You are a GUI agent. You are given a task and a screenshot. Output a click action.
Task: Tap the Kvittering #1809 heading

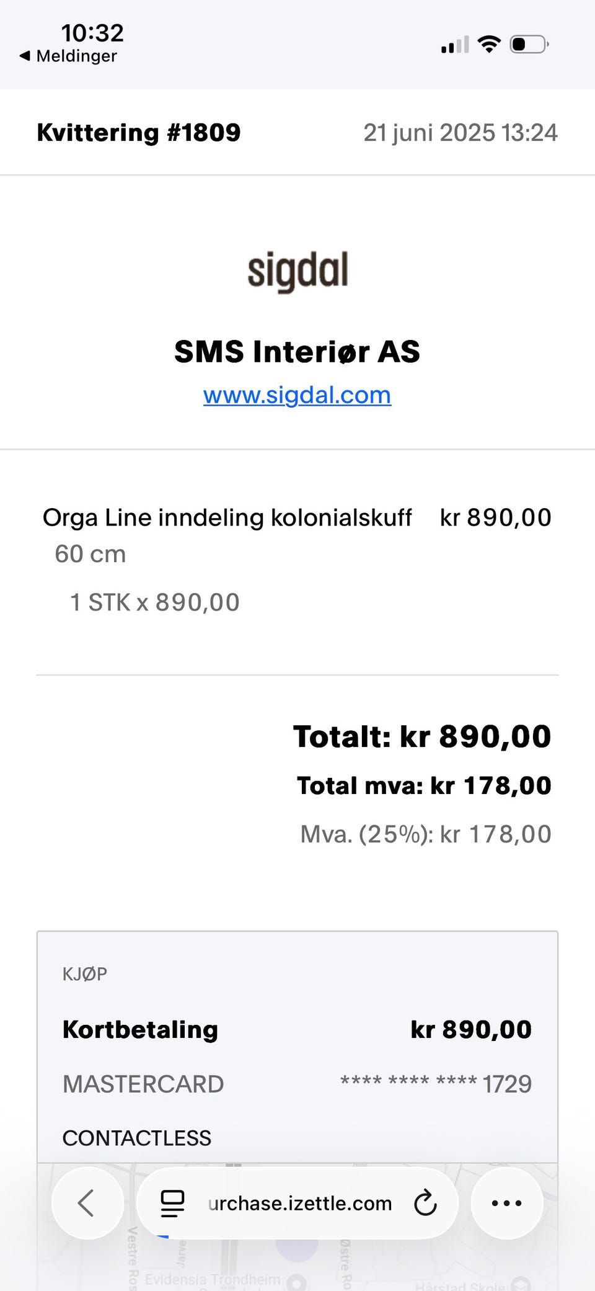point(139,133)
